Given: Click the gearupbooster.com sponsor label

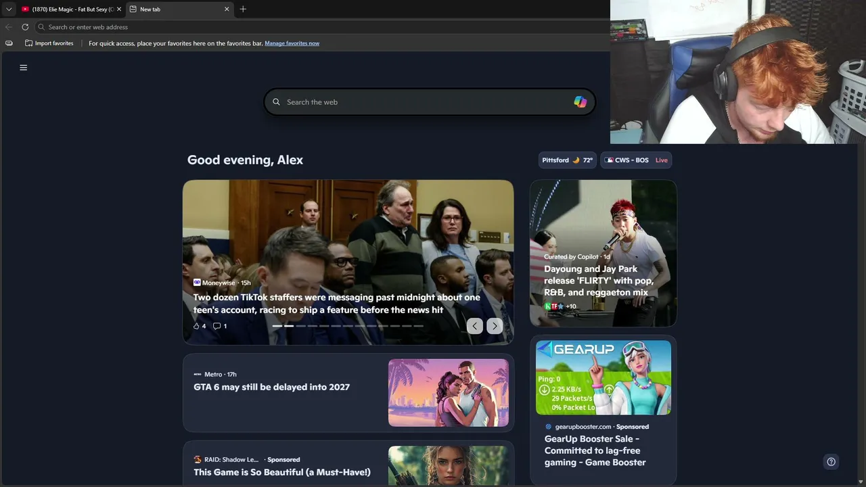Looking at the screenshot, I should 583,427.
